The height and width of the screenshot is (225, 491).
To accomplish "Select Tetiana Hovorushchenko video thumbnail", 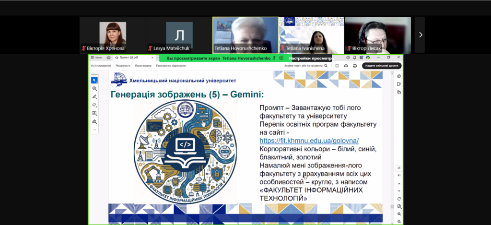I will pos(245,35).
